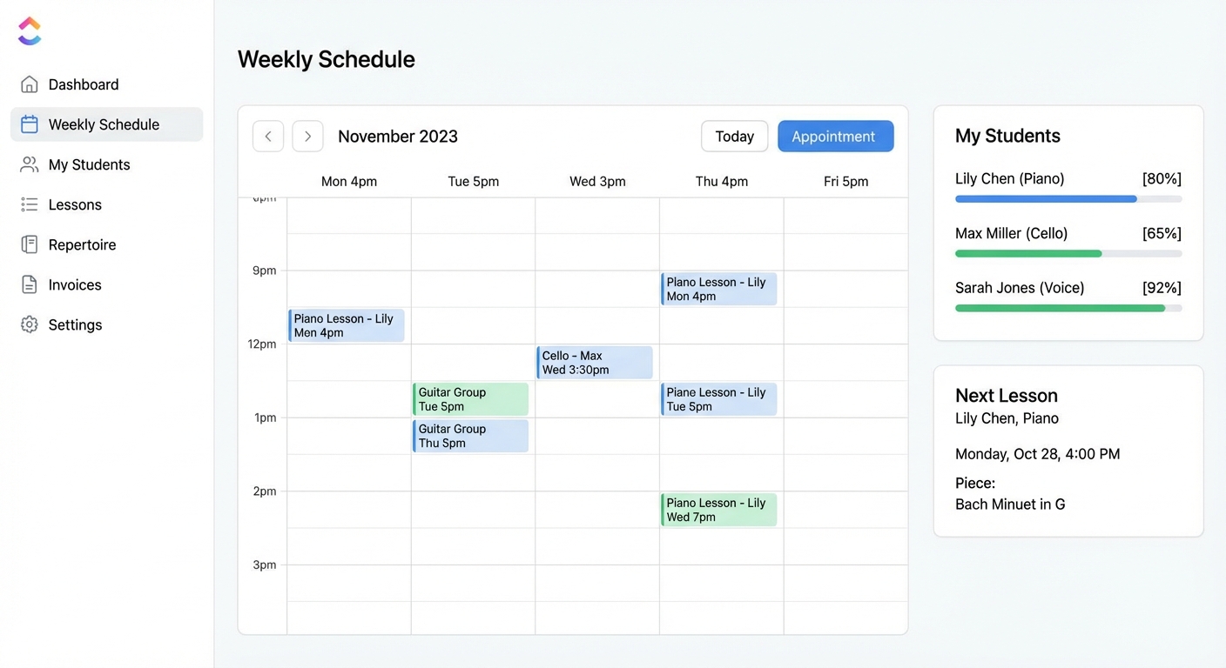Click the My Students people icon
The height and width of the screenshot is (668, 1226).
tap(30, 164)
